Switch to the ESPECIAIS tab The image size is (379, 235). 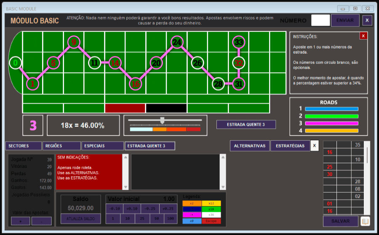pos(102,146)
